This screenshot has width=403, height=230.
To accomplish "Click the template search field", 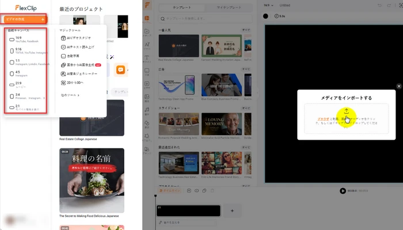I will 196,19.
